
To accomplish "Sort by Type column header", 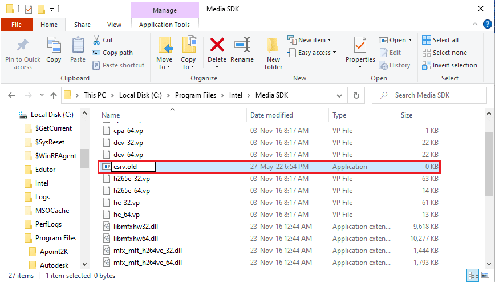I will pyautogui.click(x=339, y=115).
